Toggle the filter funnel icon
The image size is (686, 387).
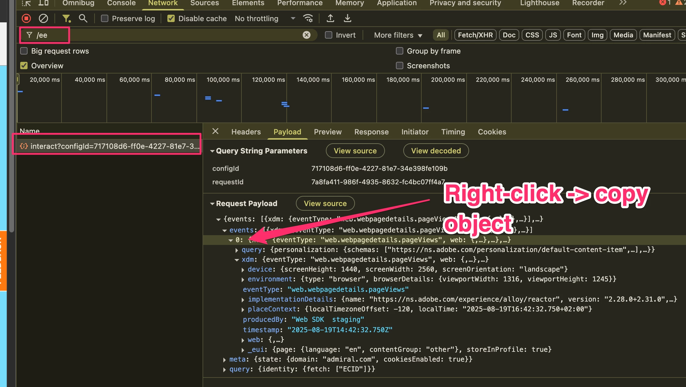(x=66, y=18)
